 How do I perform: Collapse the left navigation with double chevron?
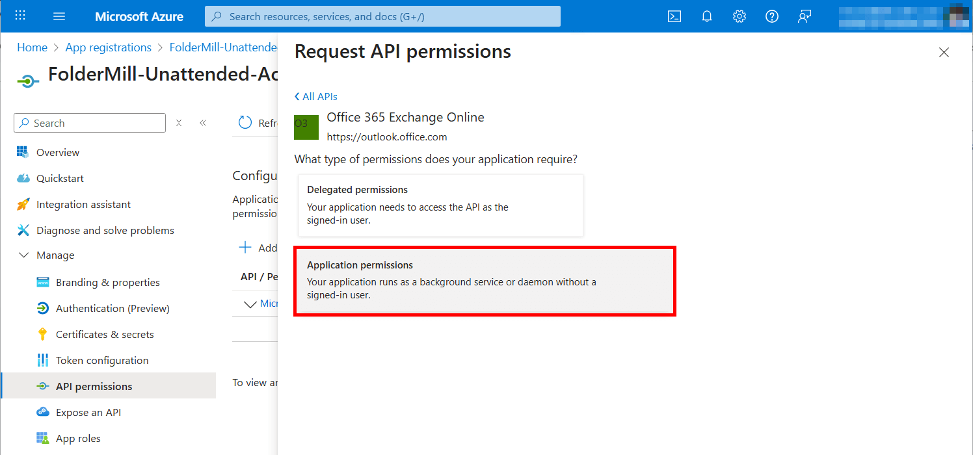tap(202, 122)
